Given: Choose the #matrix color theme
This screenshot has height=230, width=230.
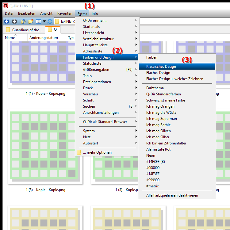Looking at the screenshot, I should pyautogui.click(x=177, y=186).
